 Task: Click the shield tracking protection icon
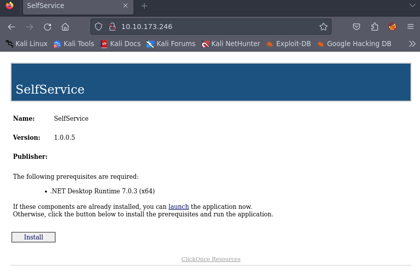click(x=98, y=27)
